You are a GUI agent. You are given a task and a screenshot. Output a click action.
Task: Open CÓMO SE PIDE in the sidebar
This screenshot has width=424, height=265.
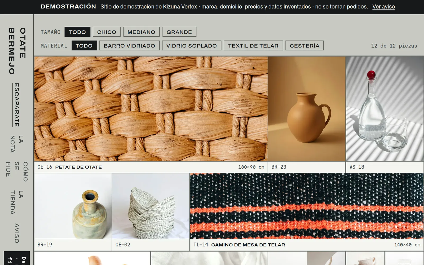(x=17, y=171)
